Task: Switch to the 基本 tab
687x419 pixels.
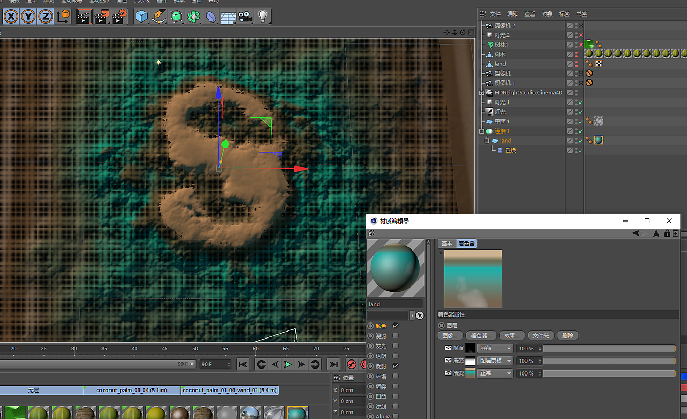Action: pyautogui.click(x=447, y=244)
